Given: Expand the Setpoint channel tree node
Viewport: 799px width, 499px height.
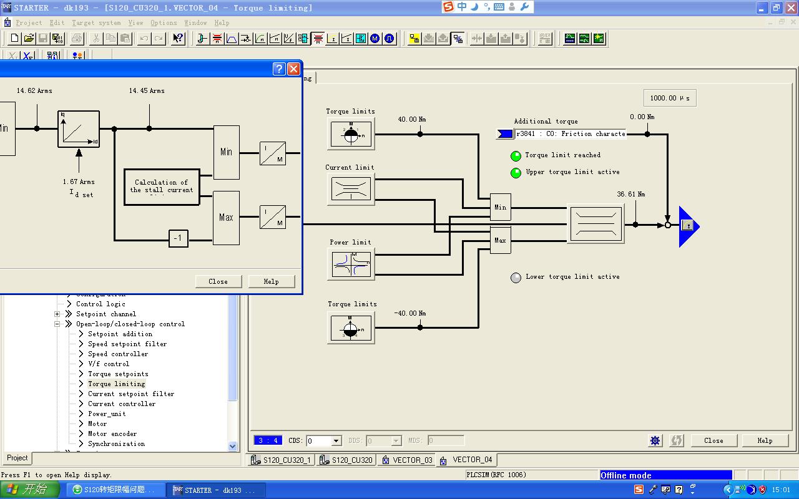Looking at the screenshot, I should (57, 314).
